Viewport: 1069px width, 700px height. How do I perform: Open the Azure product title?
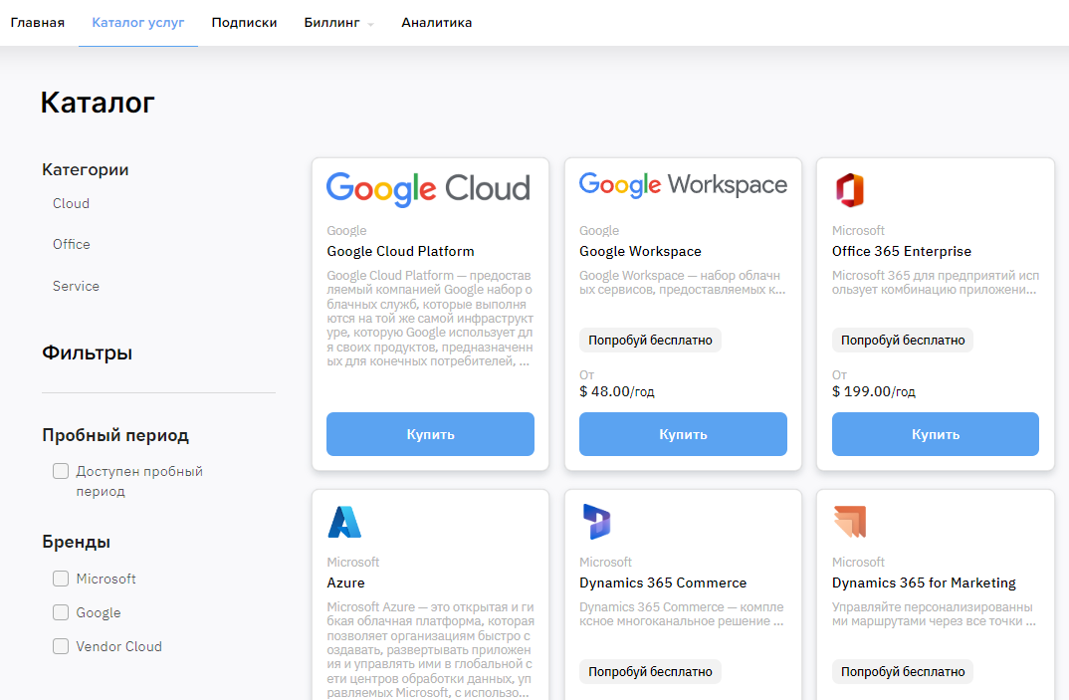pyautogui.click(x=345, y=583)
